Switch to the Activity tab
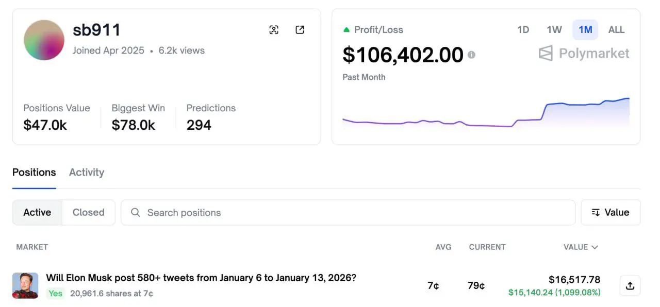This screenshot has width=660, height=307. 87,173
